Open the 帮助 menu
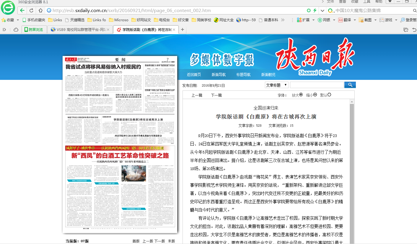417x244 pixels. tap(379, 1)
